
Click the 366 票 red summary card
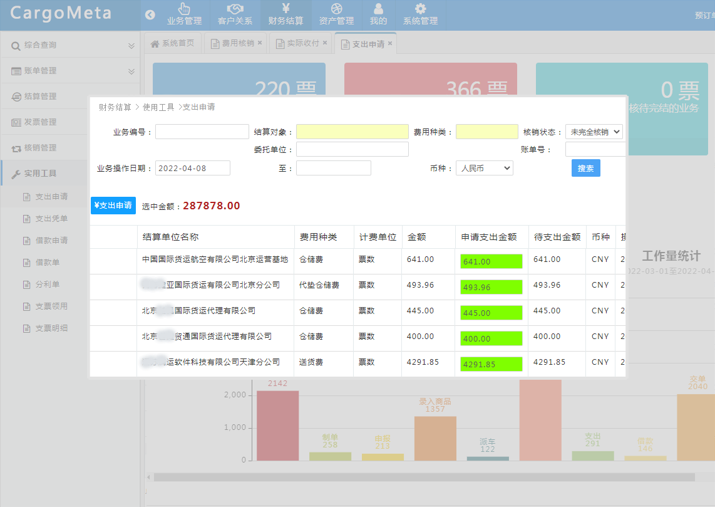tap(431, 79)
